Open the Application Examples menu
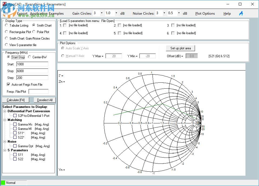 [x=47, y=13]
